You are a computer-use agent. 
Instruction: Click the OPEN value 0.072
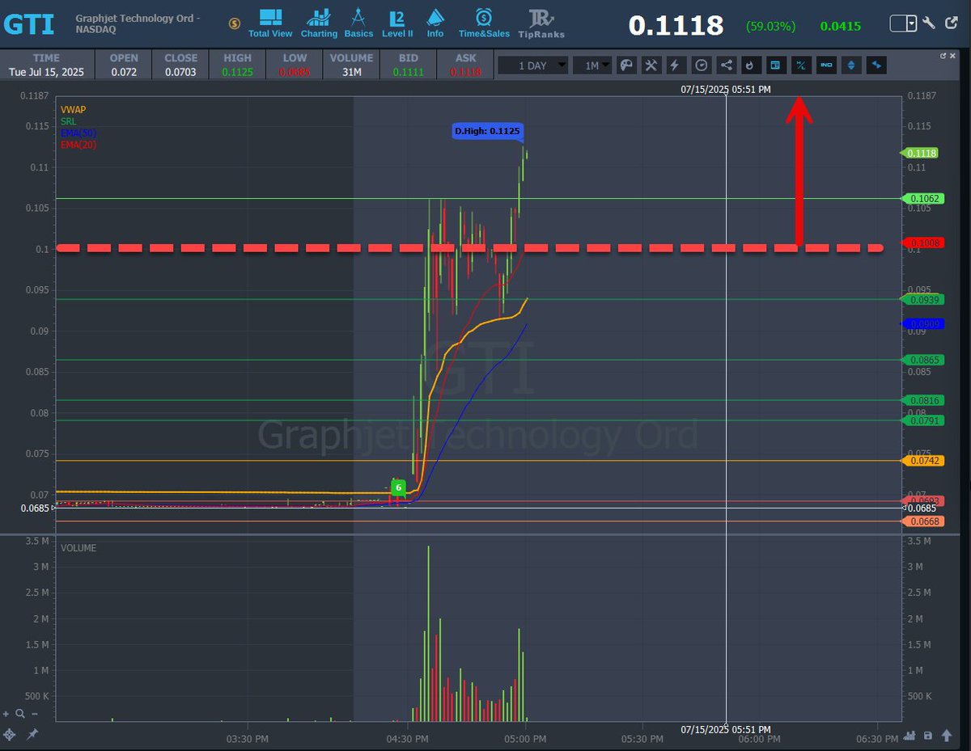(124, 72)
